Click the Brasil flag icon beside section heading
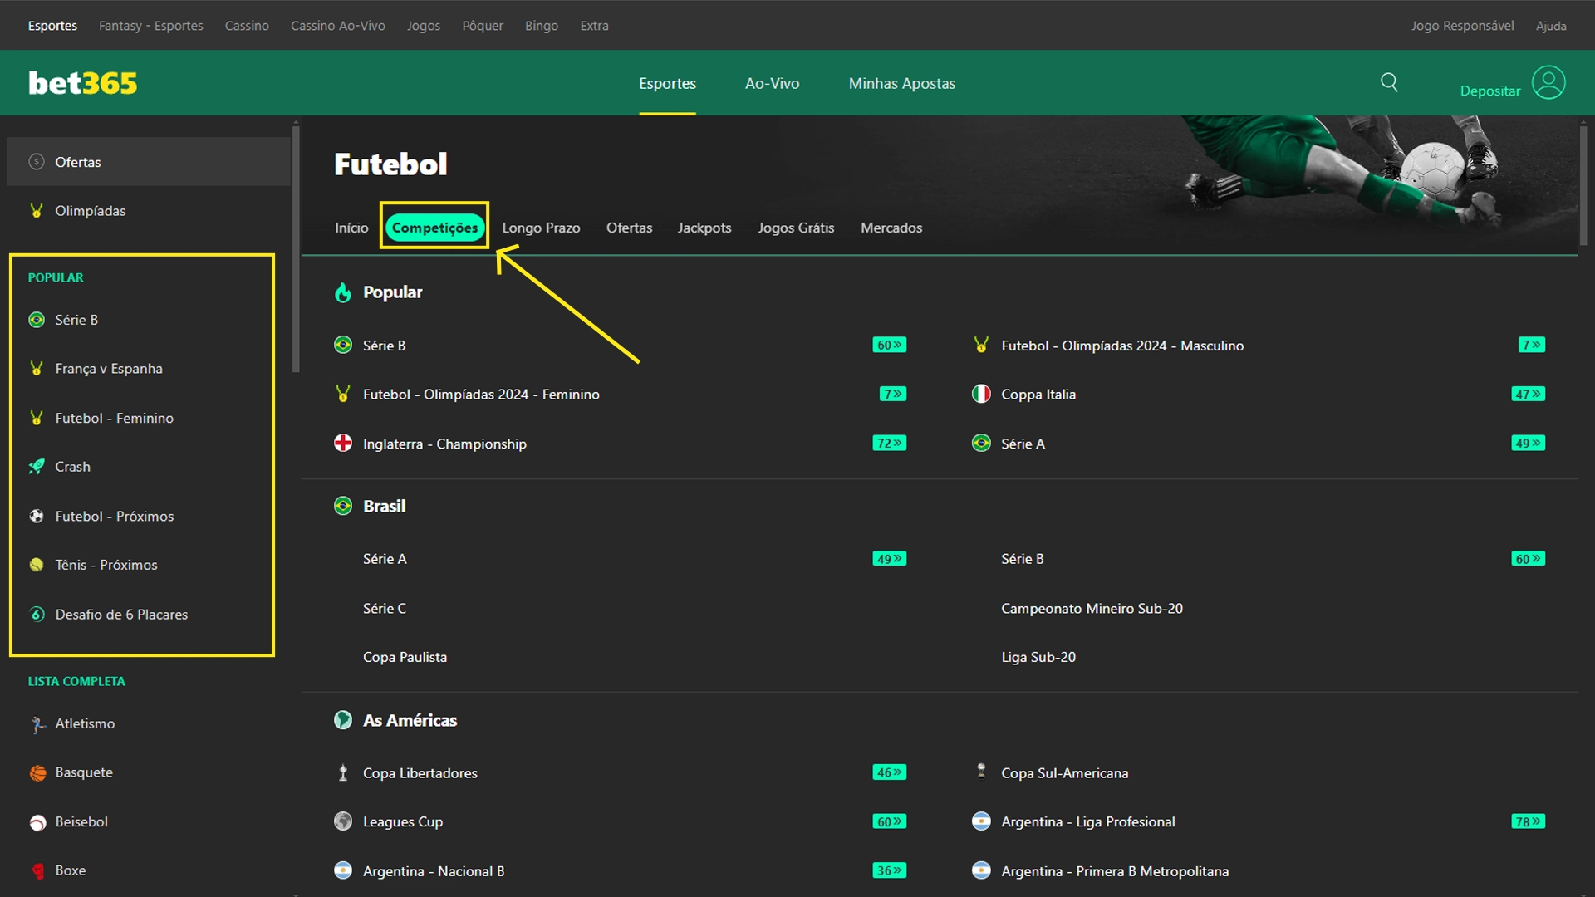This screenshot has height=897, width=1595. pos(343,506)
